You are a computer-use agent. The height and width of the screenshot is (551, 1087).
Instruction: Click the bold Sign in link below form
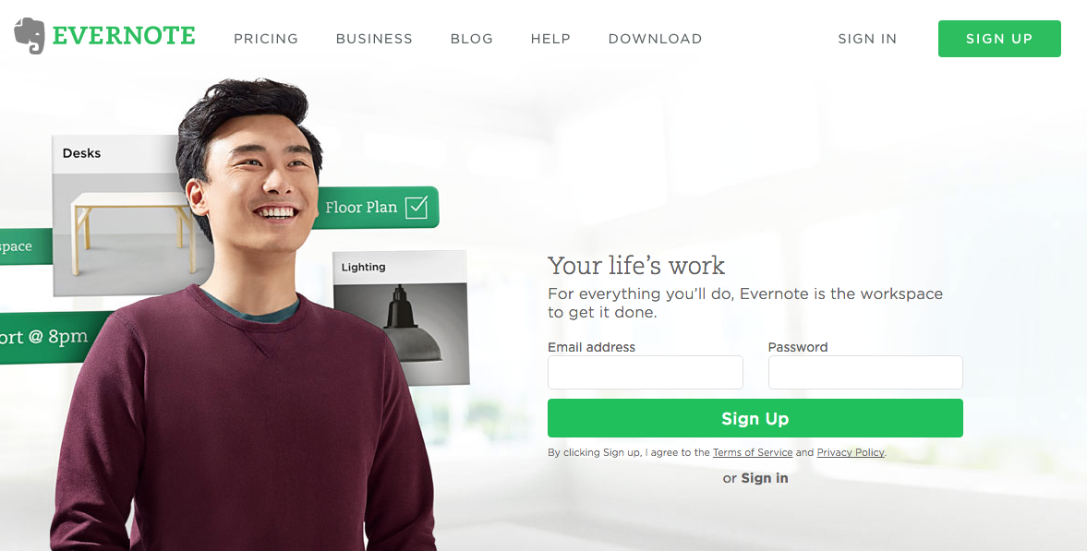point(765,478)
